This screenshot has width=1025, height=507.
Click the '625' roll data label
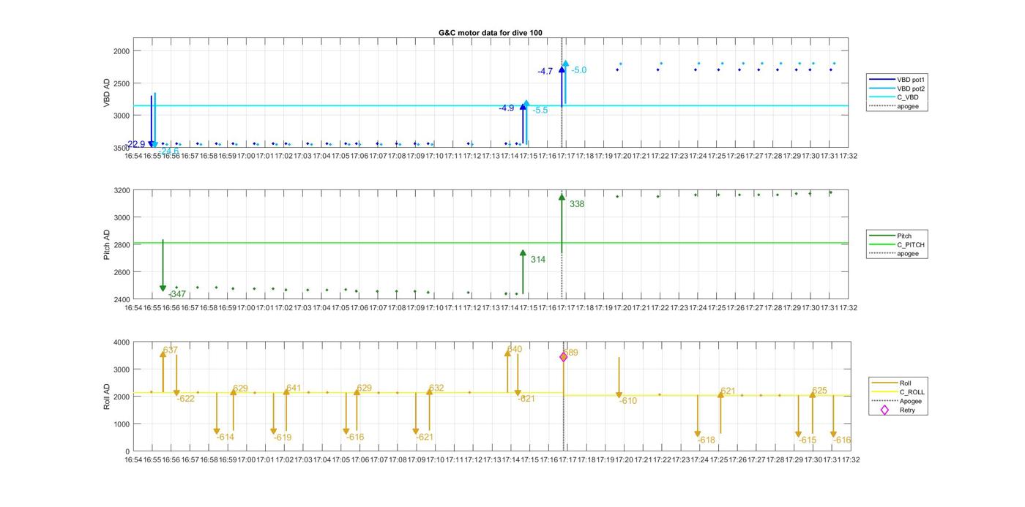[x=819, y=391]
